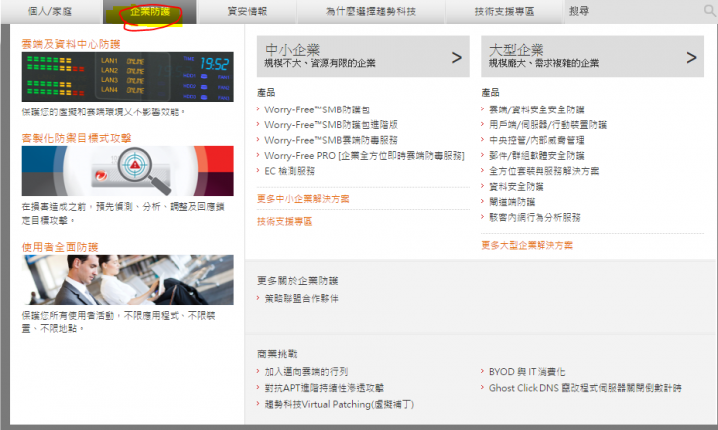Expand the 大型企業 section arrow
The width and height of the screenshot is (718, 430).
click(691, 57)
